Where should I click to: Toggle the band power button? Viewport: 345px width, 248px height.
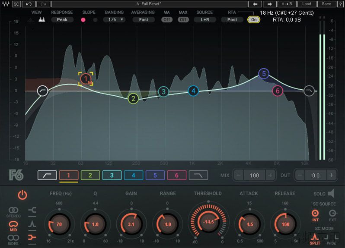(x=22, y=195)
